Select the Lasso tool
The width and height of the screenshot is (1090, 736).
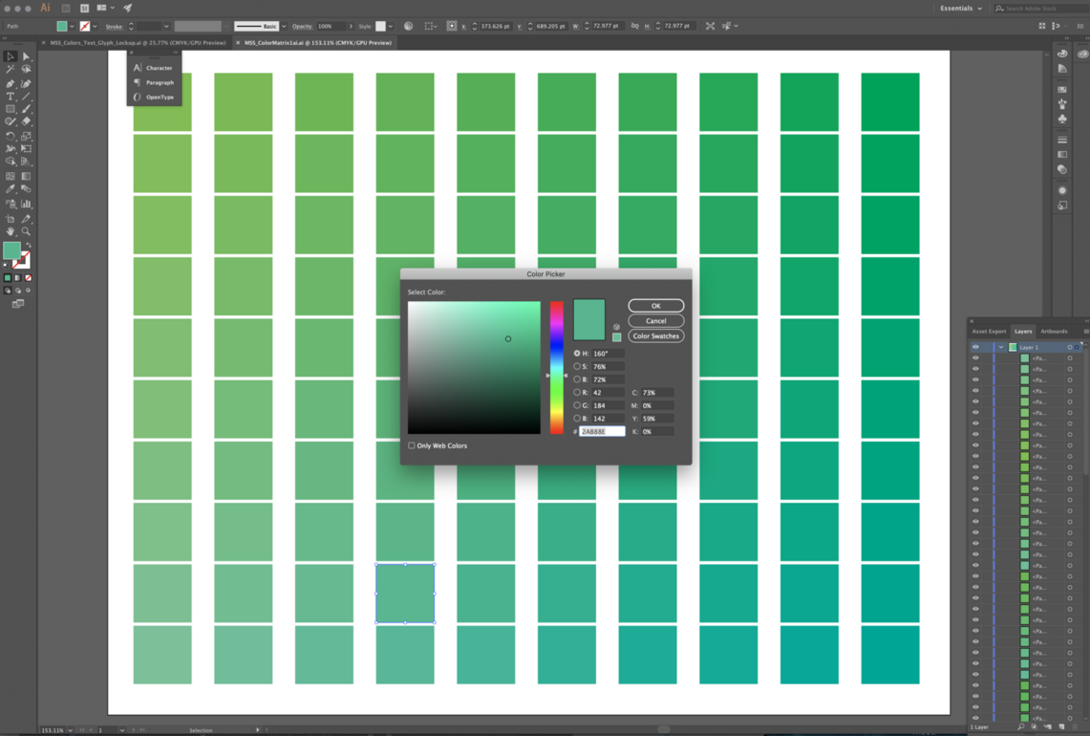27,70
